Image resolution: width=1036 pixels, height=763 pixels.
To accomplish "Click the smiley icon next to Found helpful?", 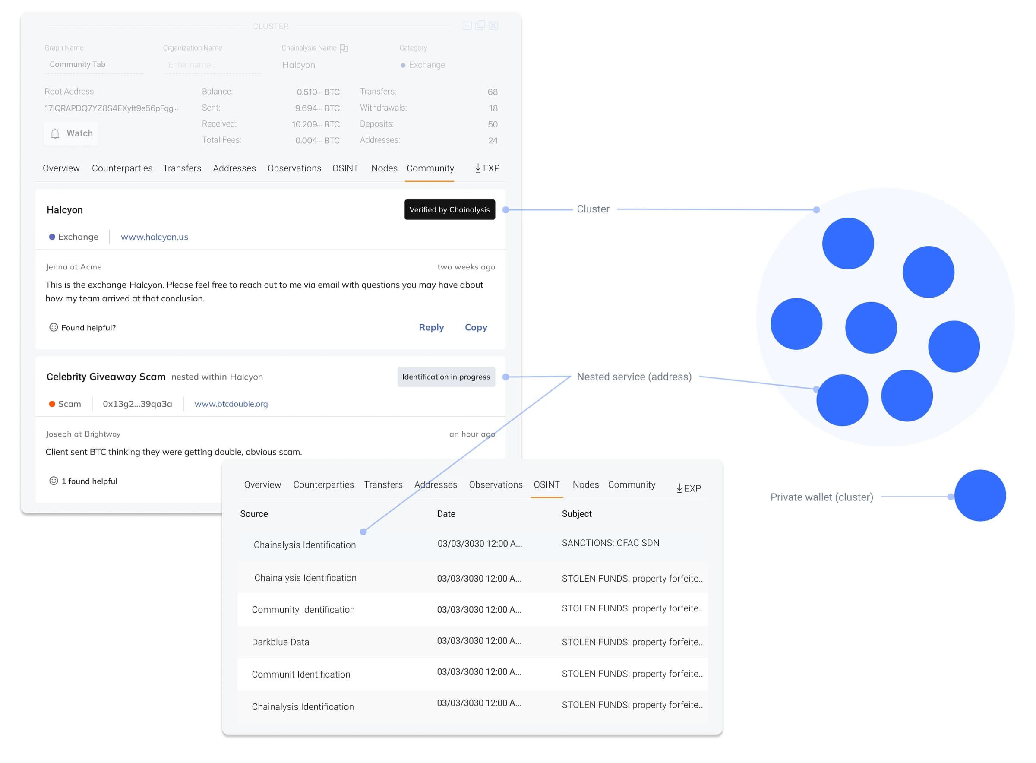I will (54, 327).
